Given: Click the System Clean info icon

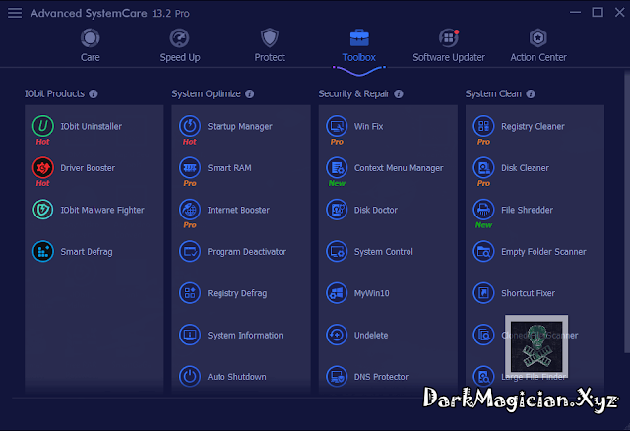Looking at the screenshot, I should (531, 94).
